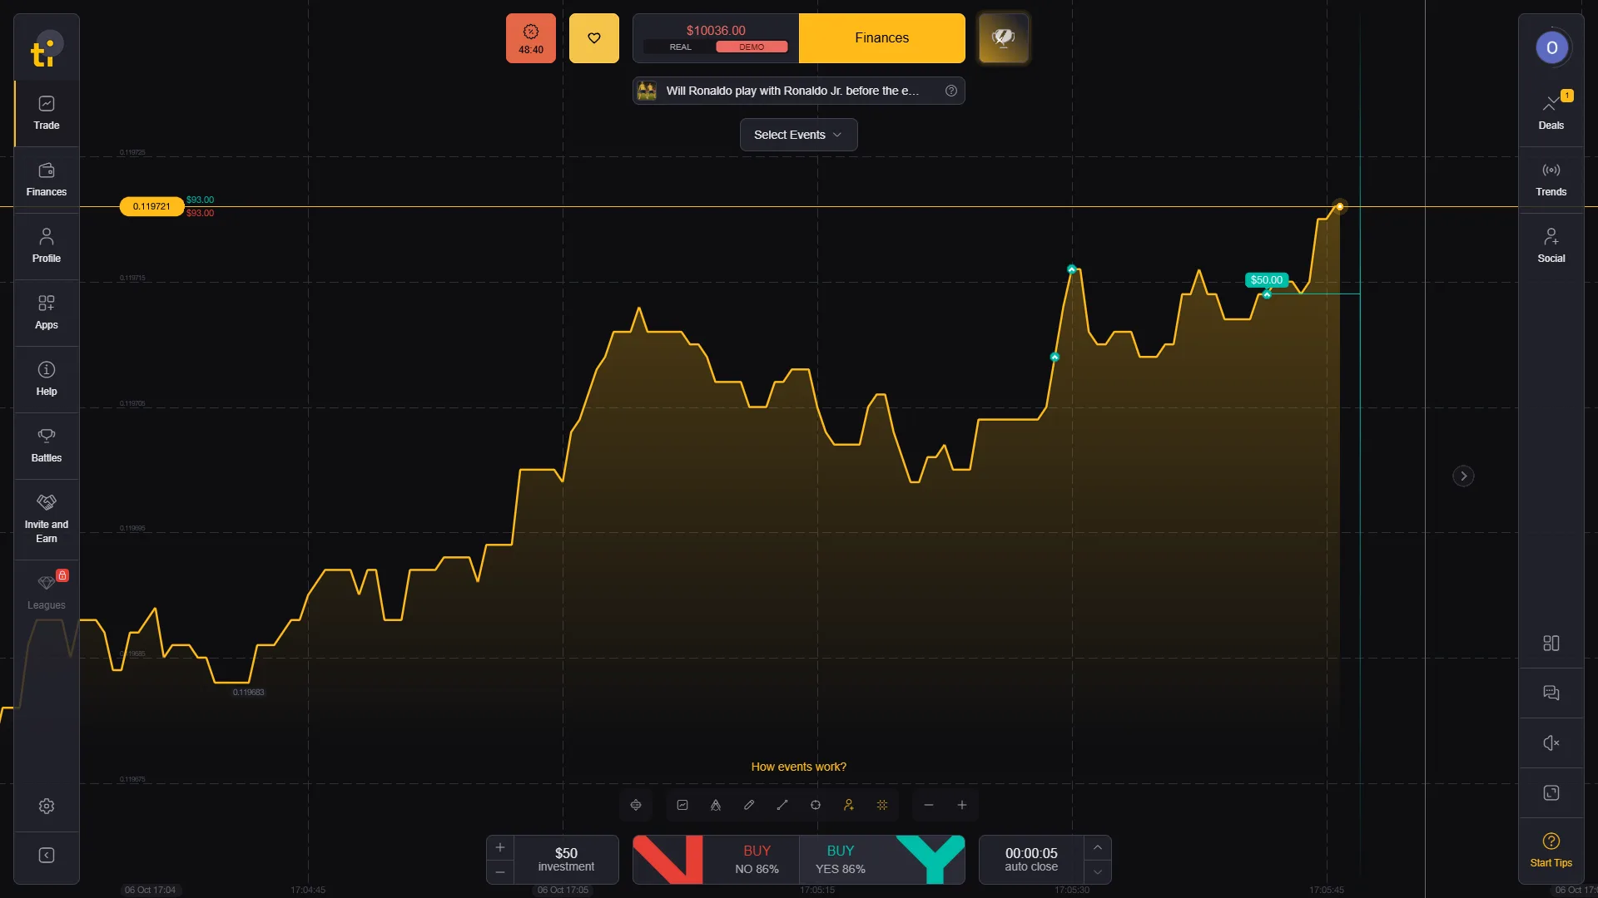Show event info question mark

coord(951,91)
